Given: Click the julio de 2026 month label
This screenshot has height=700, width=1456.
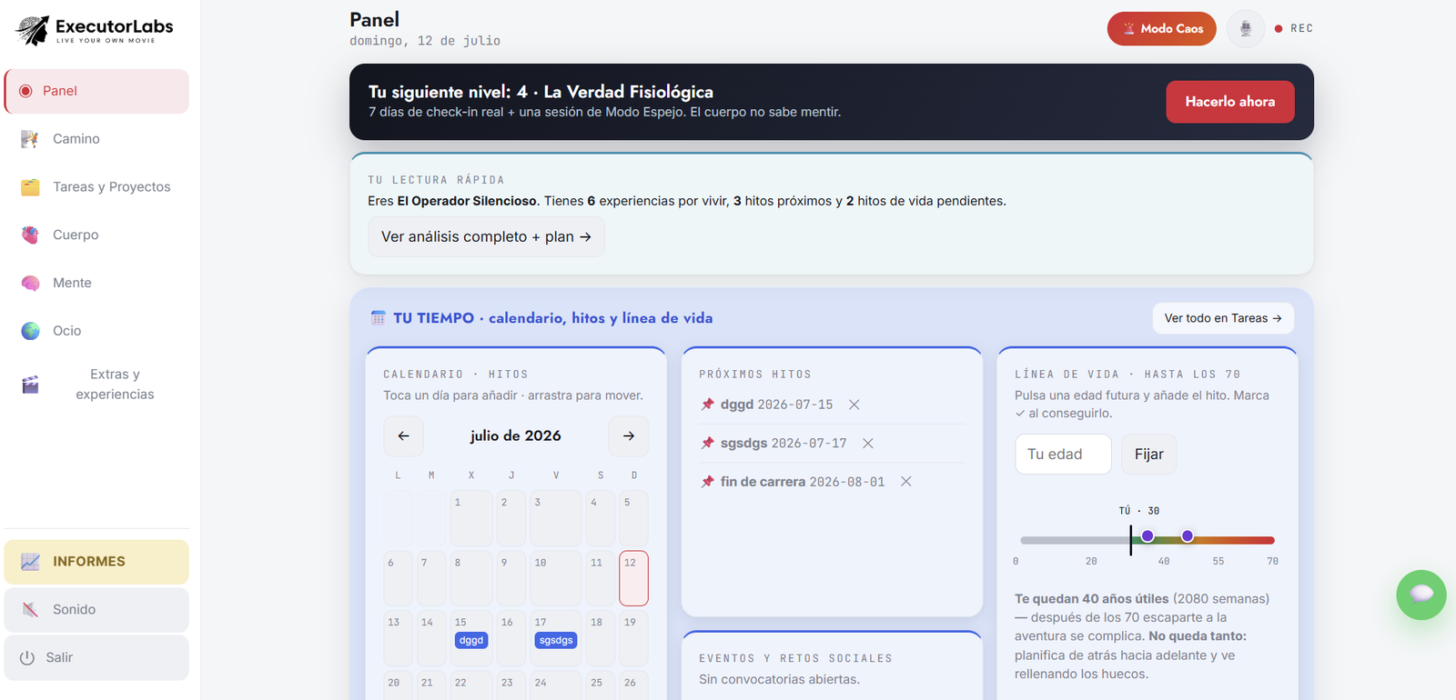Looking at the screenshot, I should tap(516, 436).
